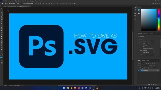
Task: Select the Eraser tool
Action: point(2,32)
